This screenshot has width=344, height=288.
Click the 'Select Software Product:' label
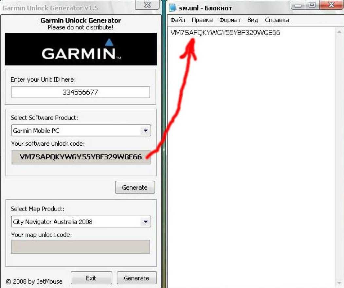tap(44, 118)
